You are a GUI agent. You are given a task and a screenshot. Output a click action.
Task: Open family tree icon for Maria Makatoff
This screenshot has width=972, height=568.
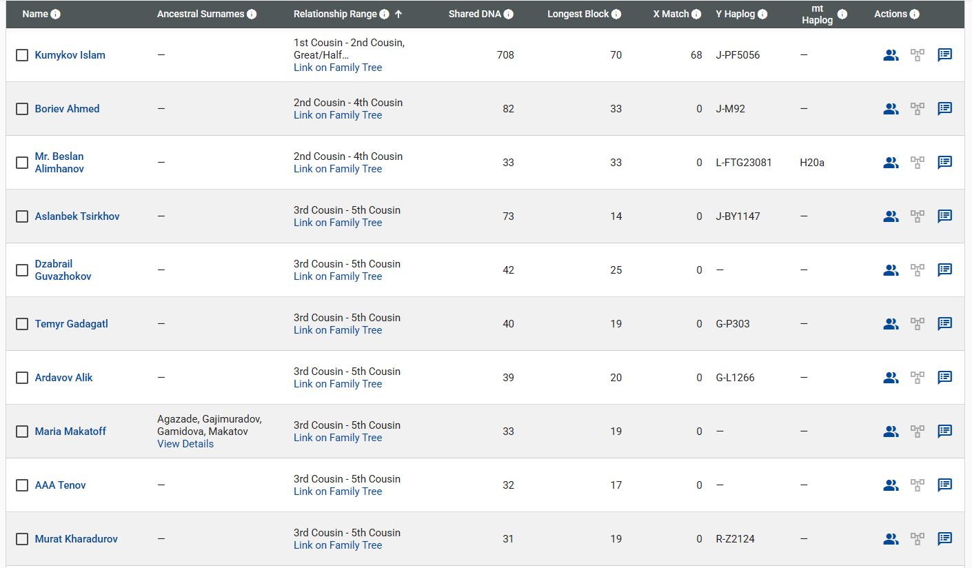coord(918,432)
